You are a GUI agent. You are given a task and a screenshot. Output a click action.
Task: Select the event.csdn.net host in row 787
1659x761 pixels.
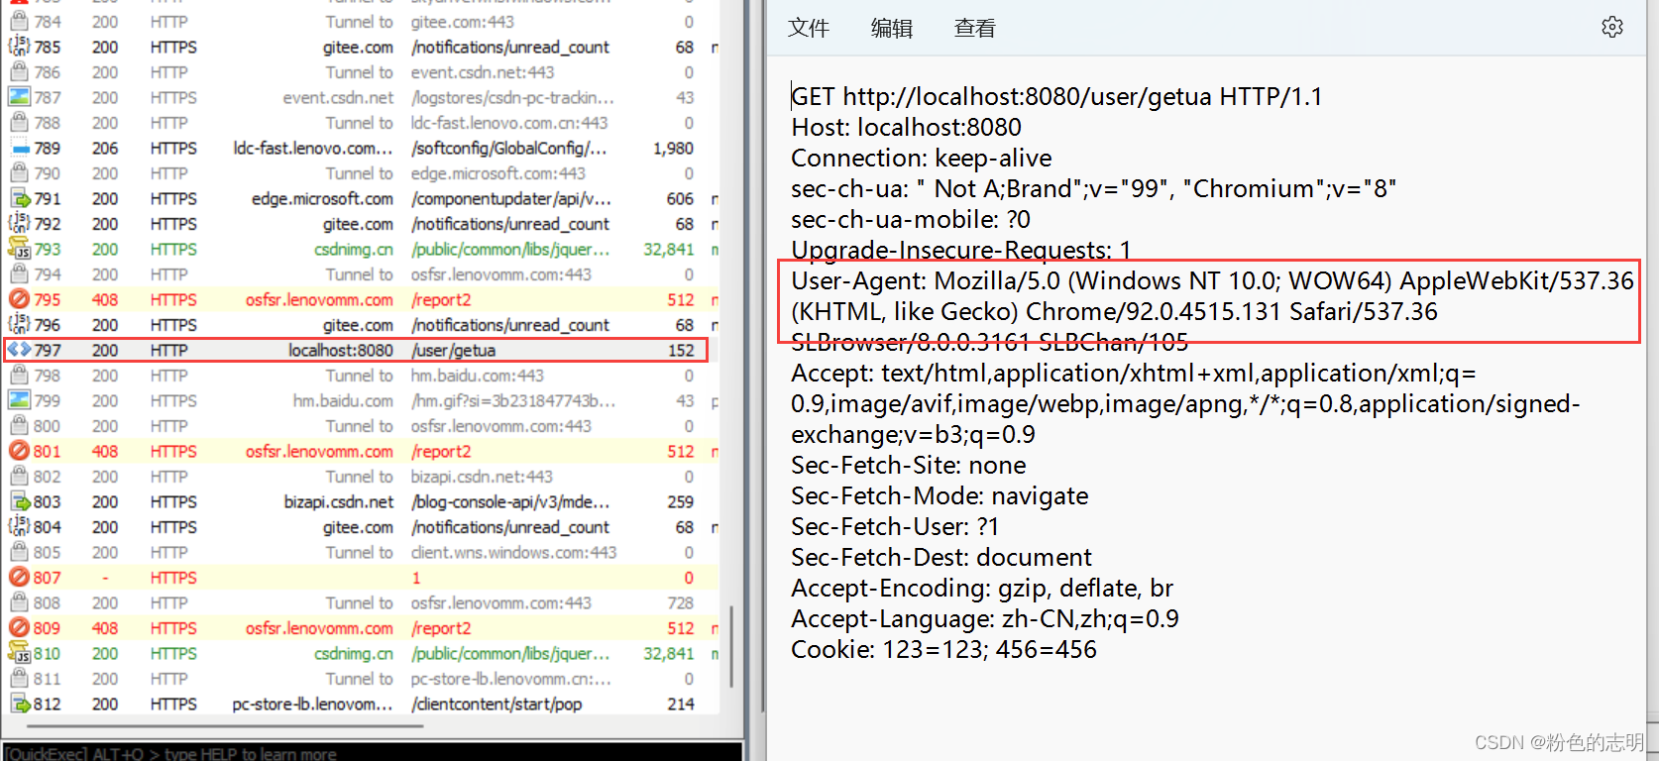click(x=338, y=97)
